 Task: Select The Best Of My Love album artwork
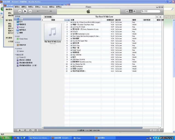click(x=53, y=32)
